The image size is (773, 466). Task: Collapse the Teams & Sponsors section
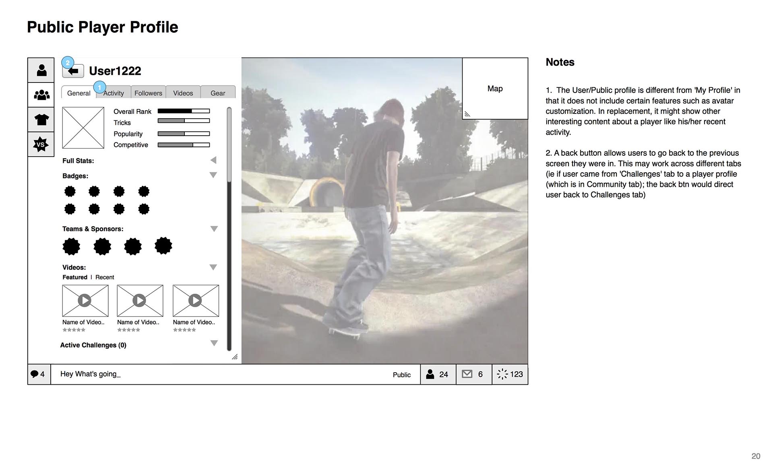(x=214, y=229)
